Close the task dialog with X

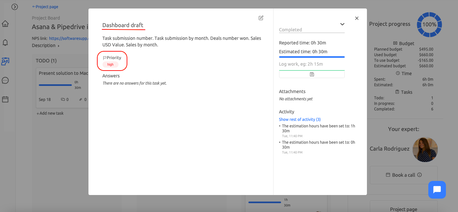[x=357, y=18]
